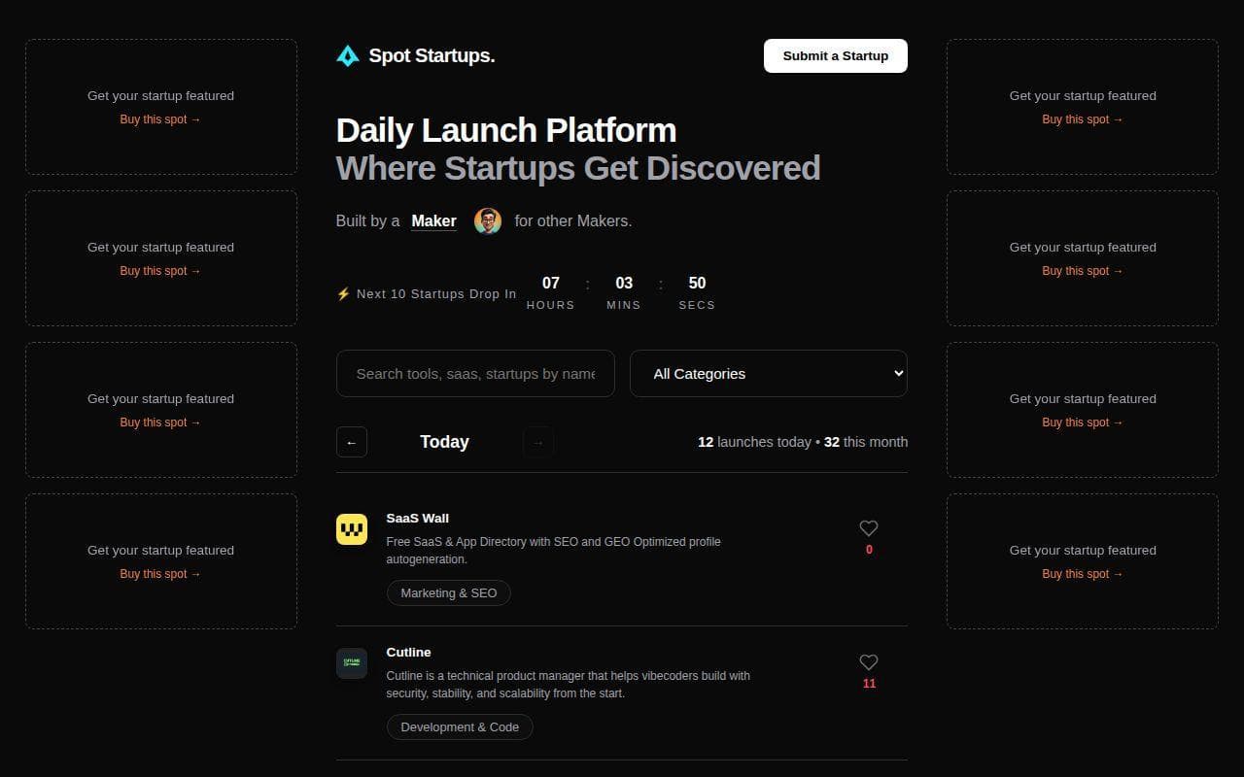Click the Submit a Startup button

pos(835,55)
